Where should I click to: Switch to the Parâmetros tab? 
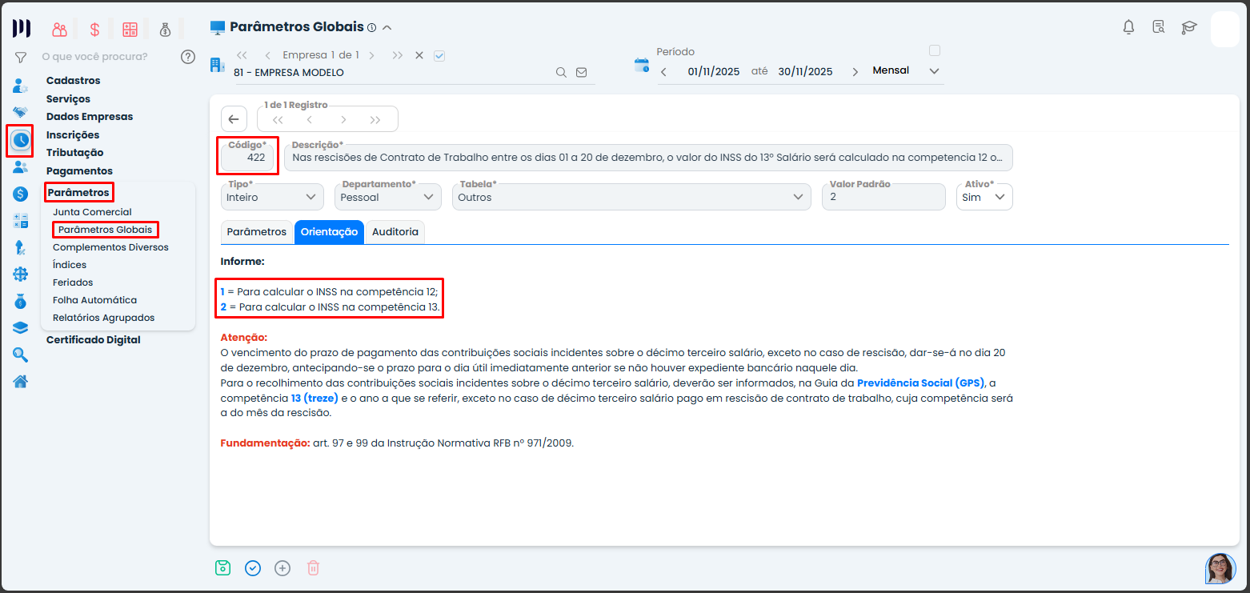pos(256,232)
